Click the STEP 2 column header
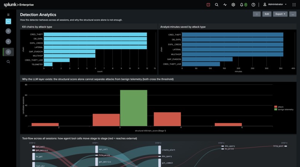Screen dimensions: 300x167 (158, 143)
